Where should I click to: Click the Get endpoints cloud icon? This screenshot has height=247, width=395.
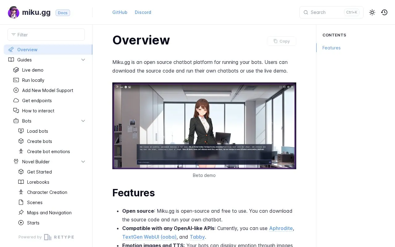pyautogui.click(x=16, y=100)
